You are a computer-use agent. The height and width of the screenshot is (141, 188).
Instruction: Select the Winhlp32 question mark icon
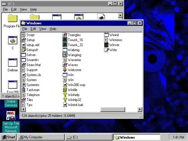pos(65,100)
